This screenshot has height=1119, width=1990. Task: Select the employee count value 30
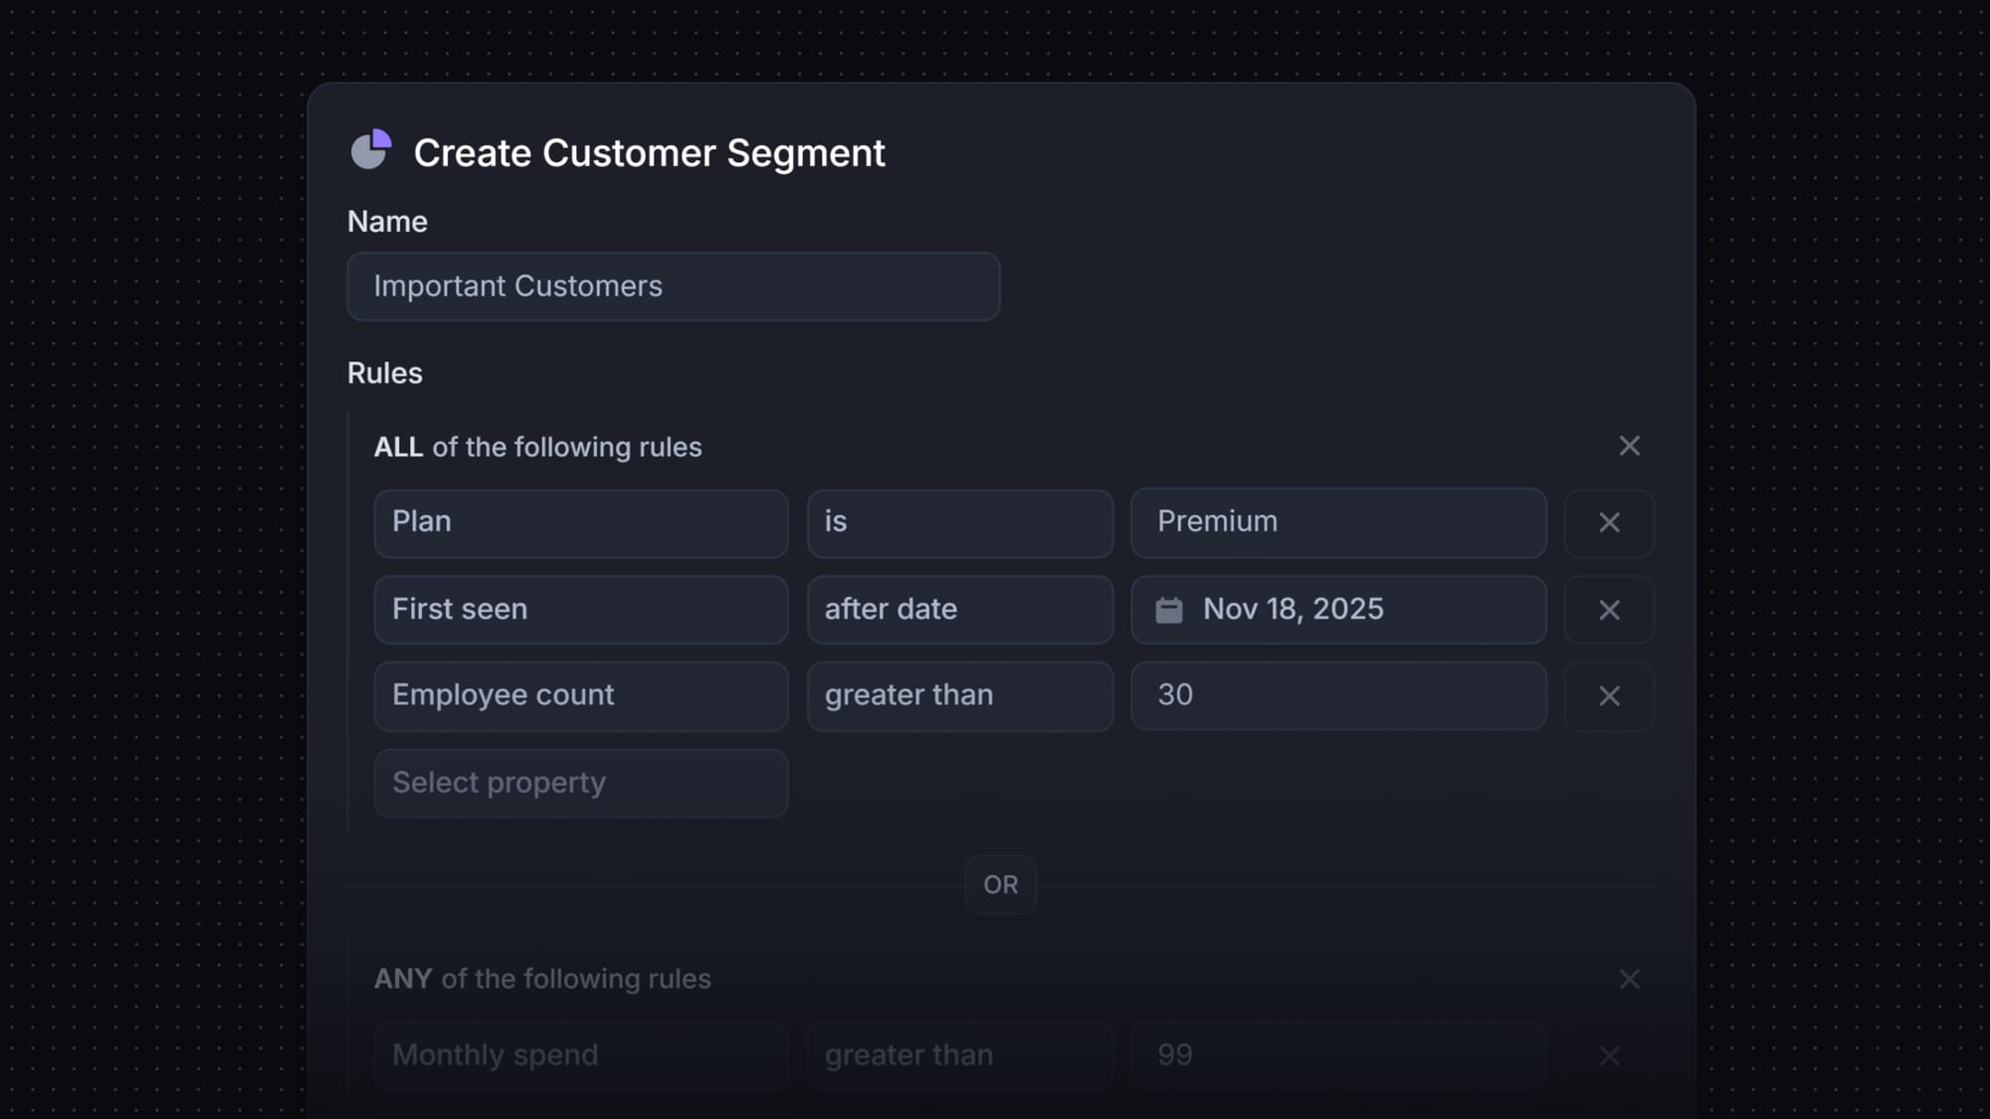1337,696
